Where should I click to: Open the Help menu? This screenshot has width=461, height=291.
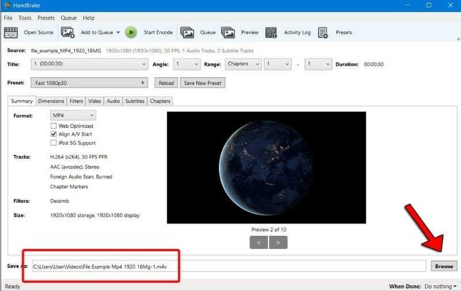point(89,18)
